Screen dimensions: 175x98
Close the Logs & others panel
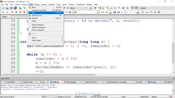pos(173,78)
